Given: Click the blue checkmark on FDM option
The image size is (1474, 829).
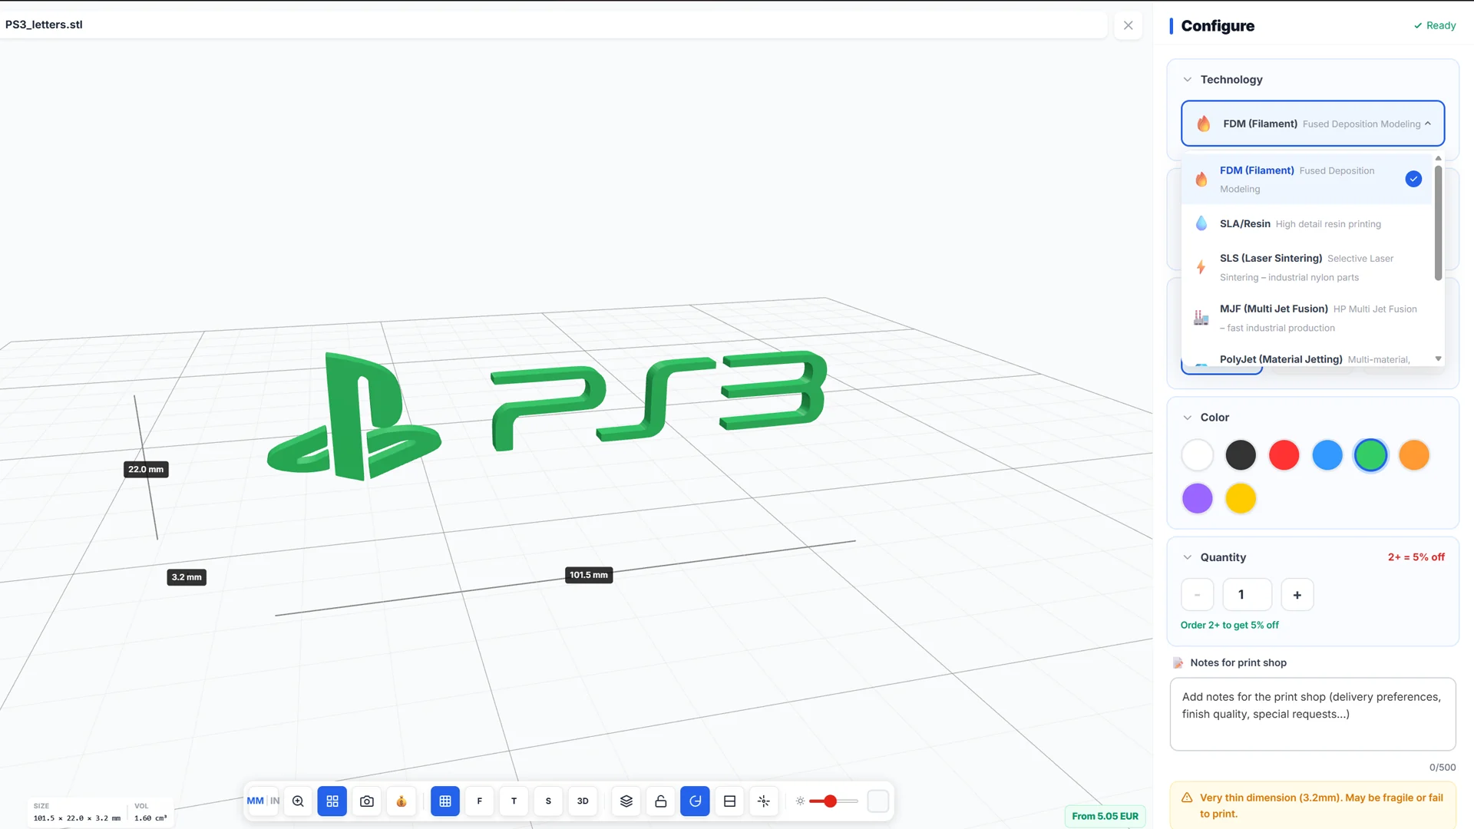Looking at the screenshot, I should (x=1413, y=179).
